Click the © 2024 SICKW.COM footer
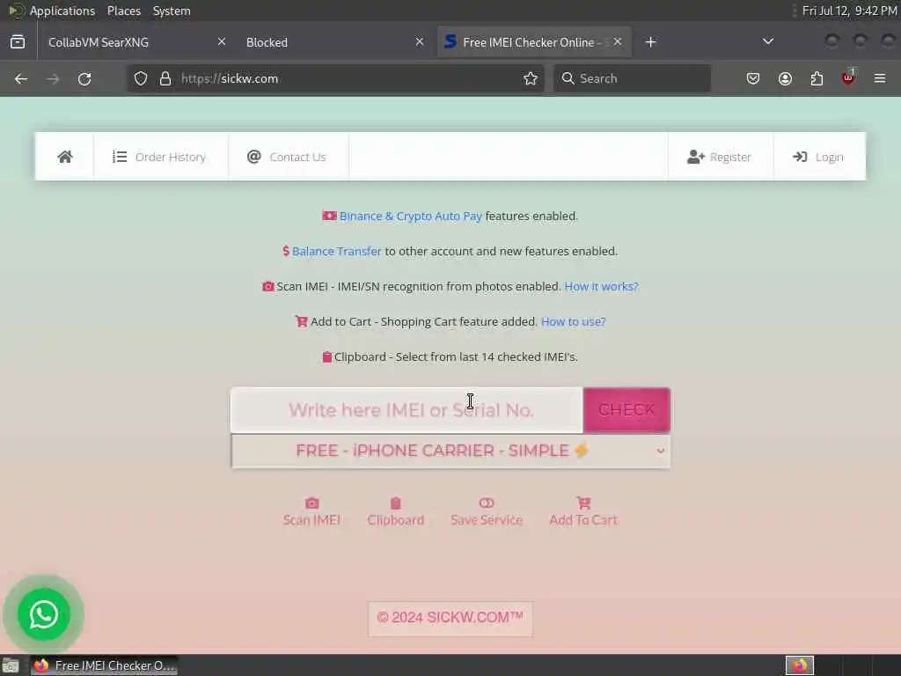Viewport: 901px width, 676px height. [450, 618]
